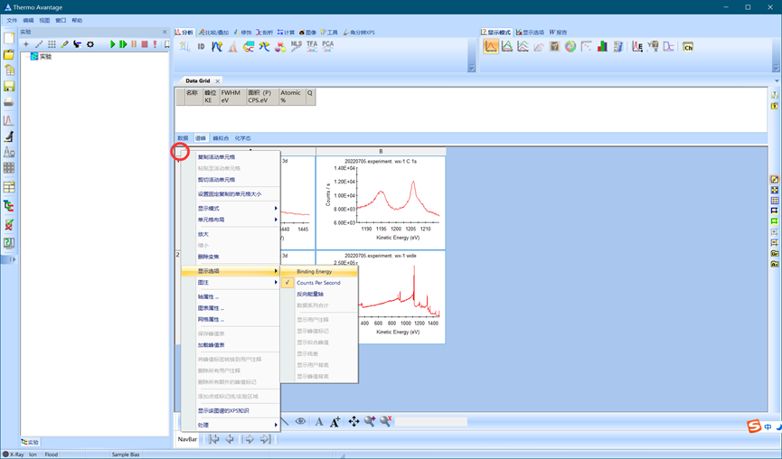Click 加载峰值表 in context menu
Viewport: 782px width, 459px height.
pos(211,345)
